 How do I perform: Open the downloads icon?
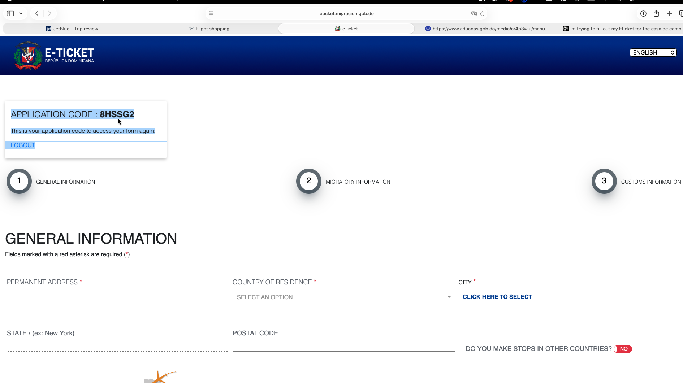pos(643,13)
